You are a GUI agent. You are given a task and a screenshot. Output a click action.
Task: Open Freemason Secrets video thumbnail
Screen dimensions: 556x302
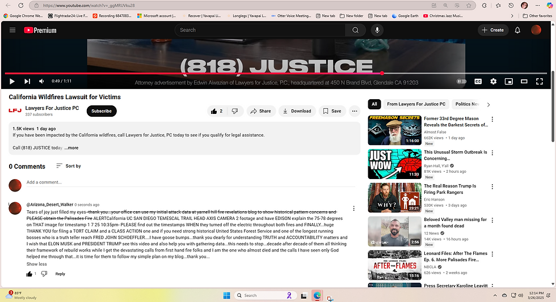[394, 130]
